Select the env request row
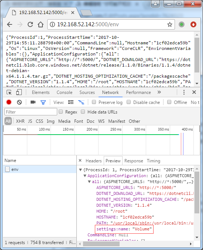The width and height of the screenshot is (203, 250). click(x=40, y=169)
